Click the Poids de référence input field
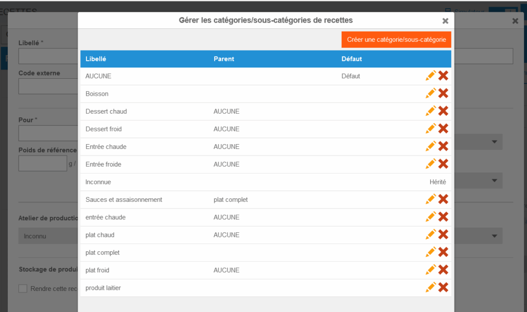527x312 pixels. (43, 163)
